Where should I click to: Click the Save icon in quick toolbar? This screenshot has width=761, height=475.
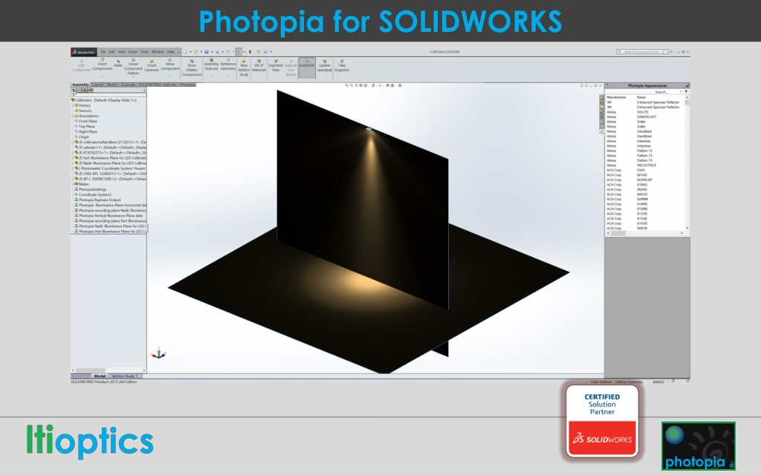(x=207, y=52)
